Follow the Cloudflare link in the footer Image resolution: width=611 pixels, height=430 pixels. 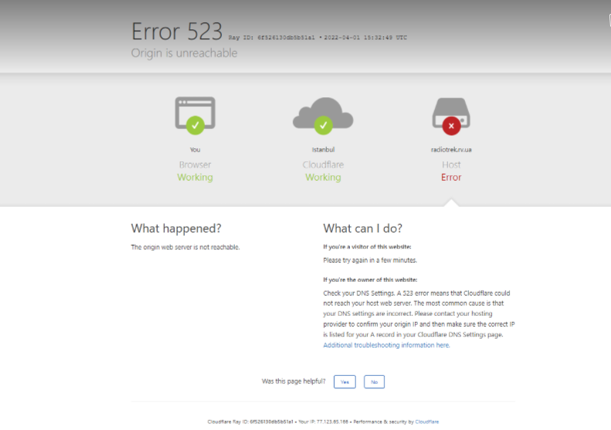pyautogui.click(x=427, y=422)
